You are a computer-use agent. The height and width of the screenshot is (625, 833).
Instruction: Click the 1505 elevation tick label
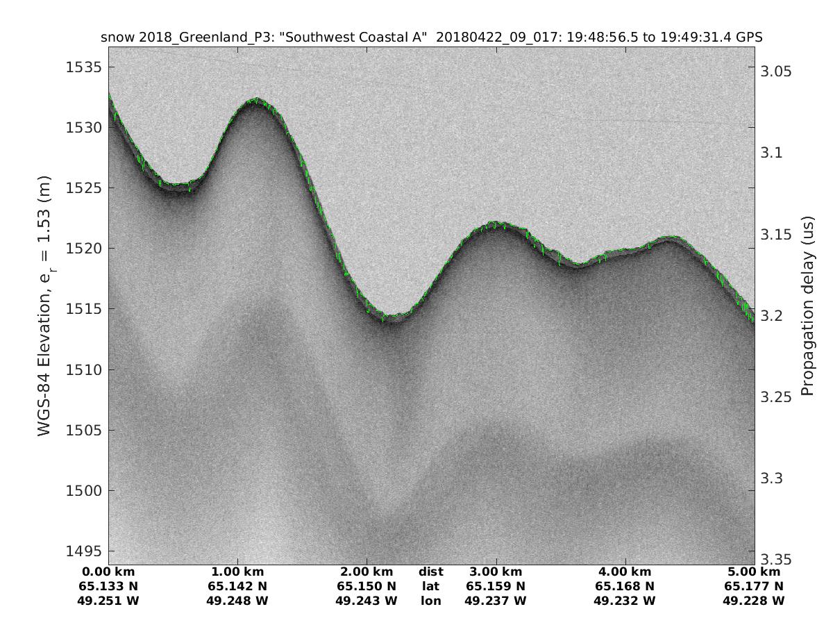pos(83,430)
